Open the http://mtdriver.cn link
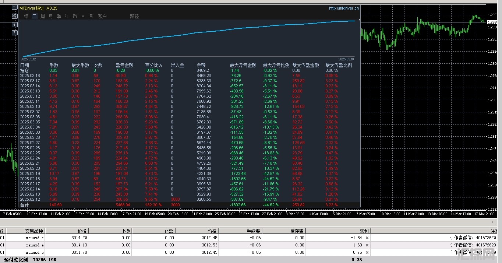 click(x=344, y=8)
